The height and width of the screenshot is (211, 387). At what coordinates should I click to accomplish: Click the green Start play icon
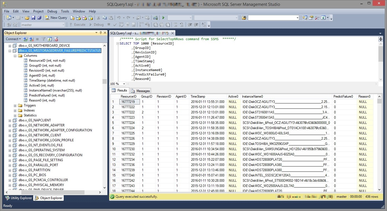163,18
